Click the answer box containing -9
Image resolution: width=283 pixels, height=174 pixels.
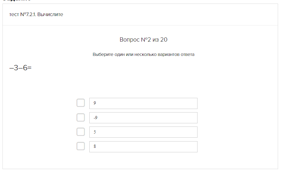pos(143,118)
